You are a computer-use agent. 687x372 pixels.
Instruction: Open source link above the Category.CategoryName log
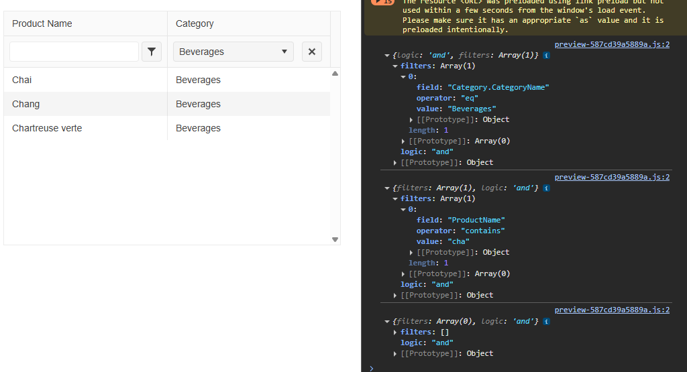coord(612,45)
